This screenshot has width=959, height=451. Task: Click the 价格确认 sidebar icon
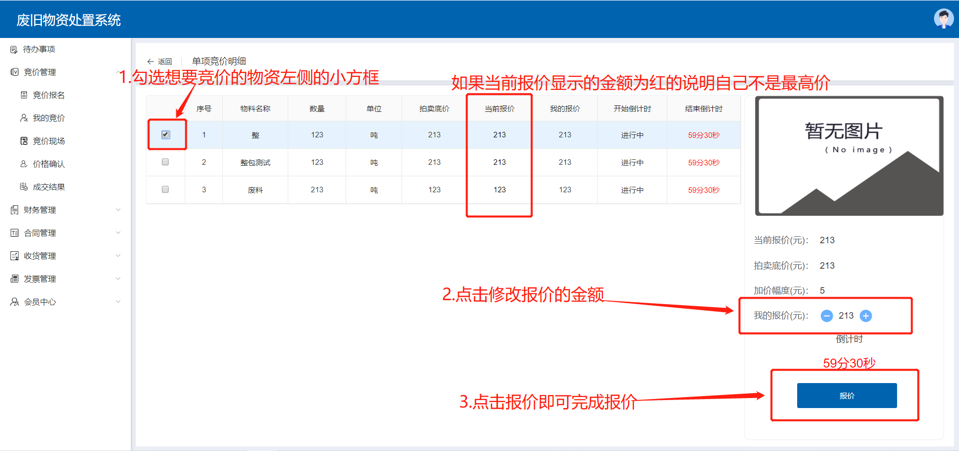click(24, 164)
